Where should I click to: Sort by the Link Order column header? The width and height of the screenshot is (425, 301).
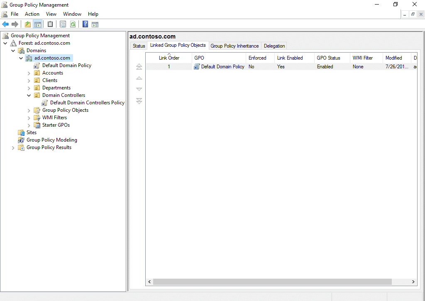point(169,58)
